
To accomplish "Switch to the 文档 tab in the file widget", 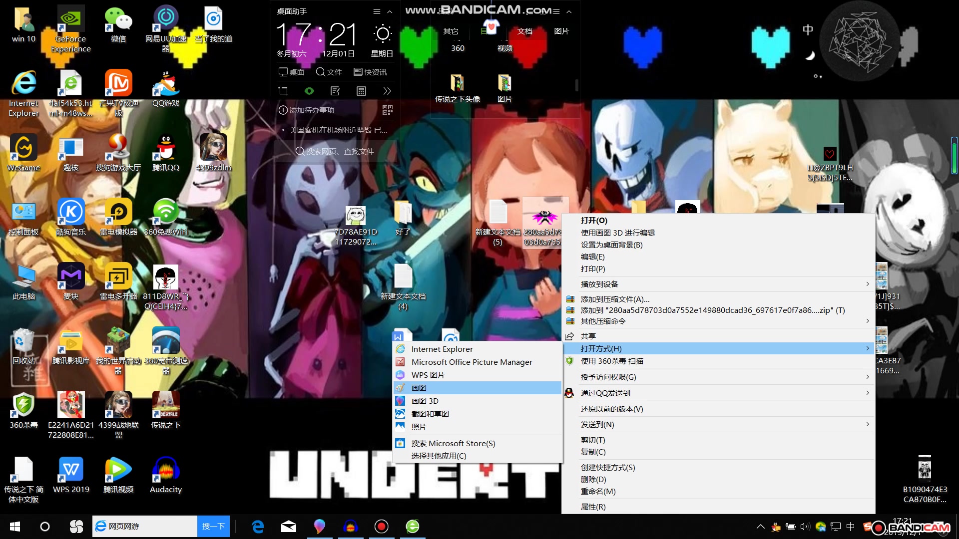I will click(524, 31).
